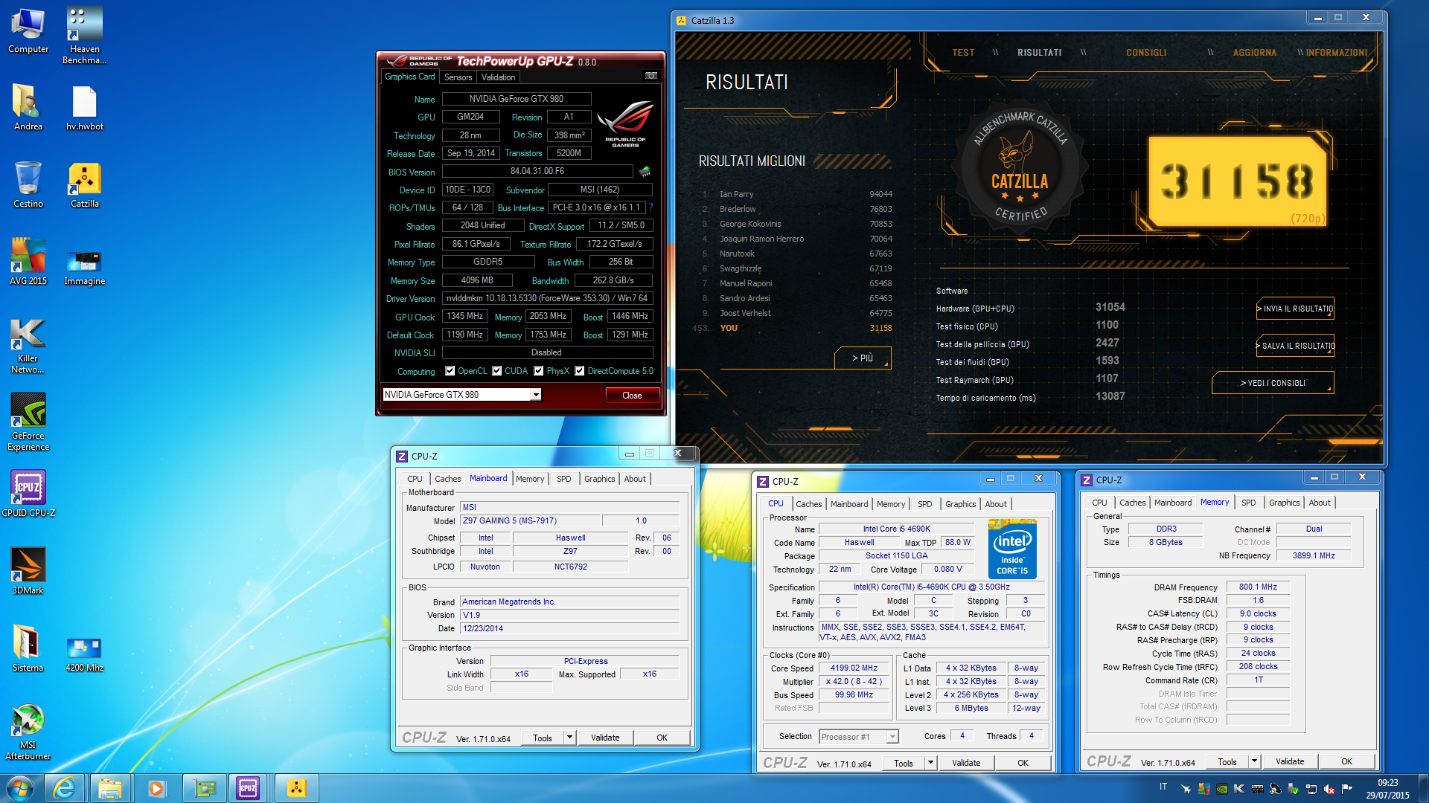1429x803 pixels.
Task: Launch GeForce Experience desktop icon
Action: [x=28, y=422]
